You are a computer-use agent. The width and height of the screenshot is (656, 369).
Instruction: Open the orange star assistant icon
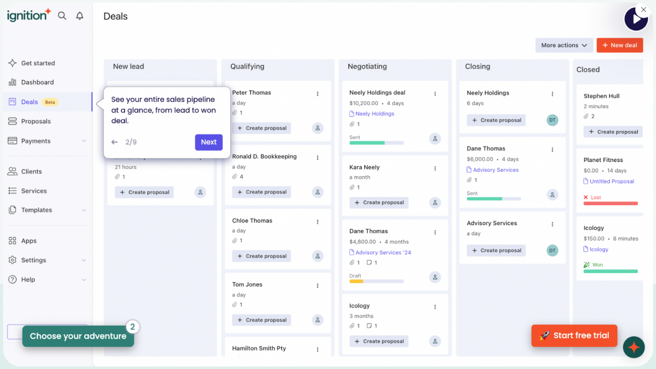633,347
